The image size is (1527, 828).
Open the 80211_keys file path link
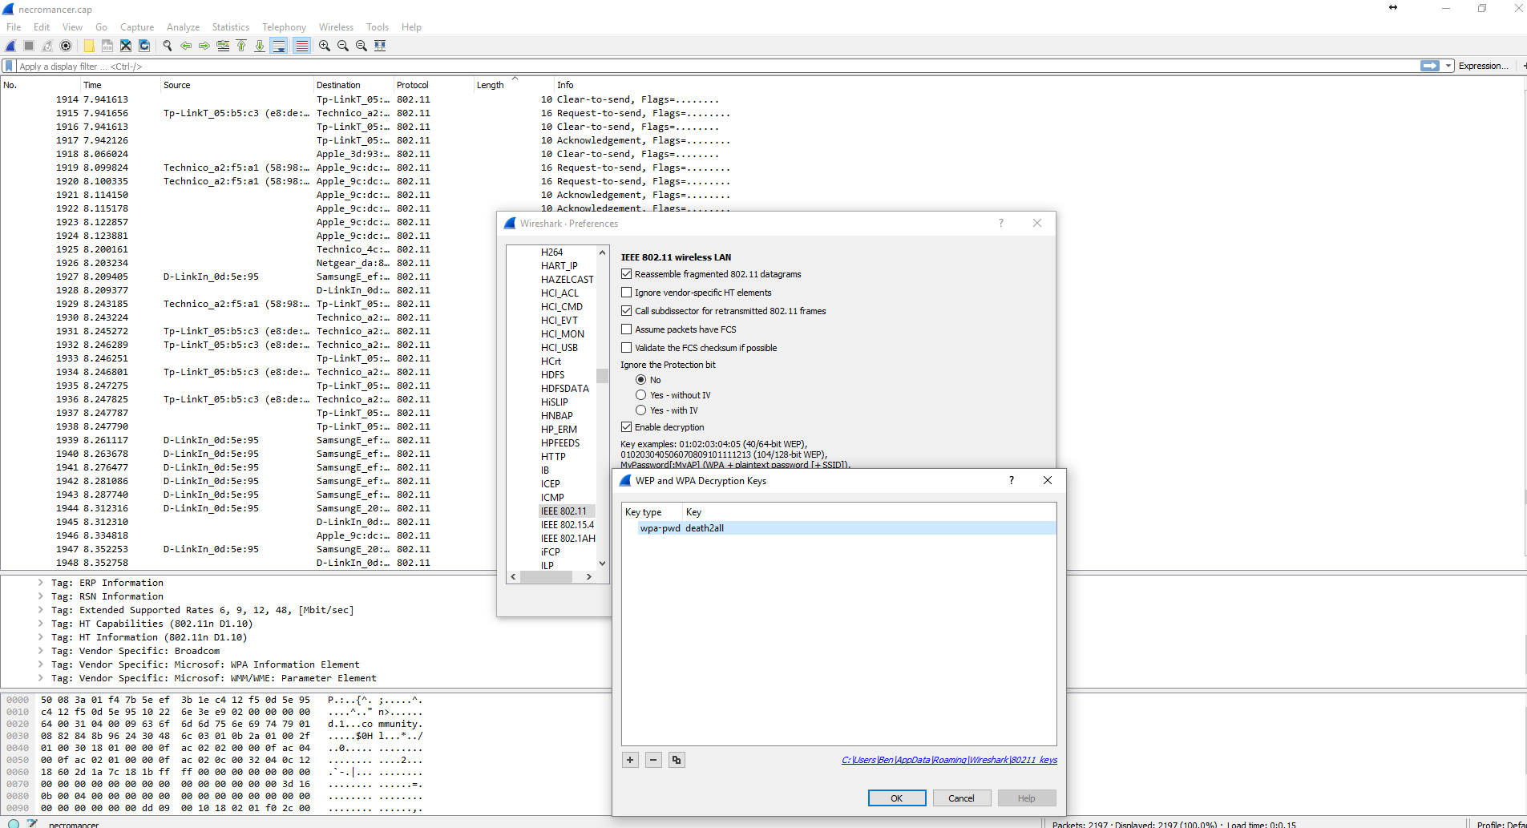click(x=949, y=760)
